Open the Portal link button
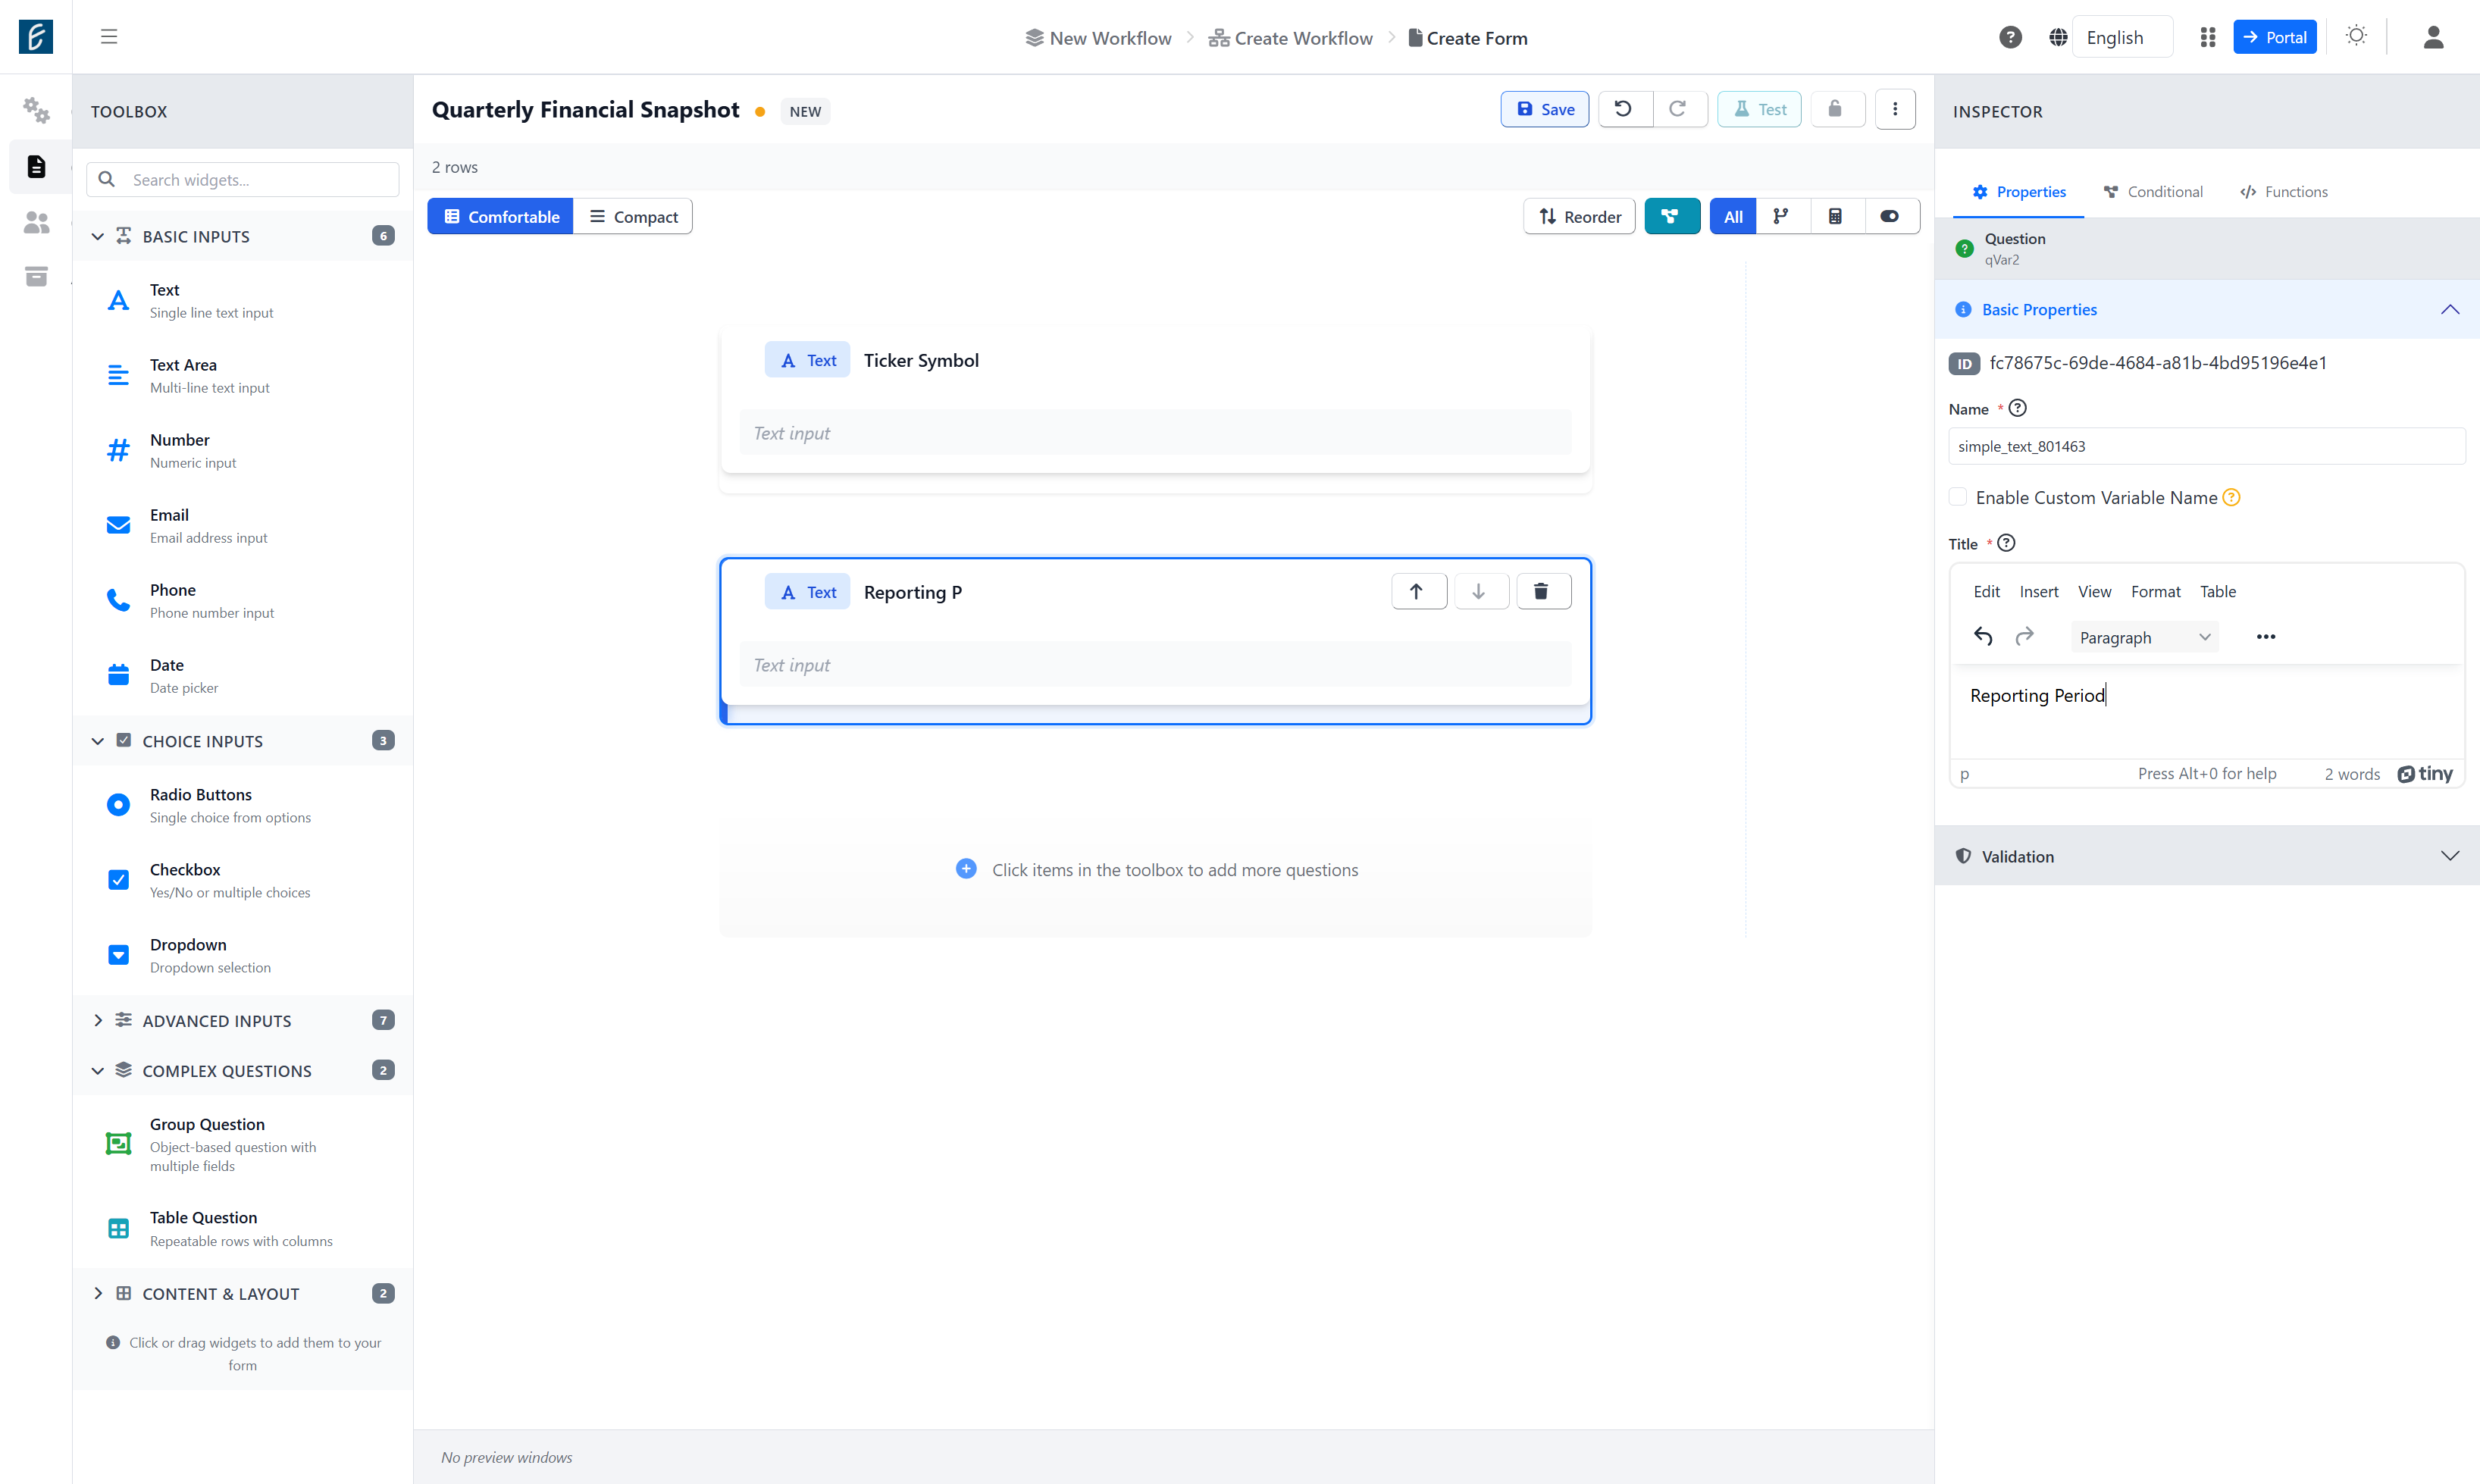The image size is (2480, 1484). (2274, 37)
